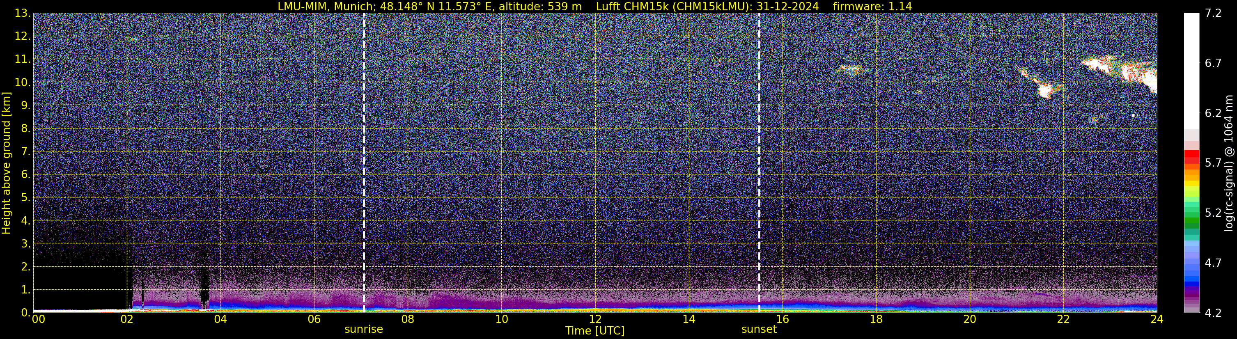Click the colorbar value '6.2'

click(1213, 113)
